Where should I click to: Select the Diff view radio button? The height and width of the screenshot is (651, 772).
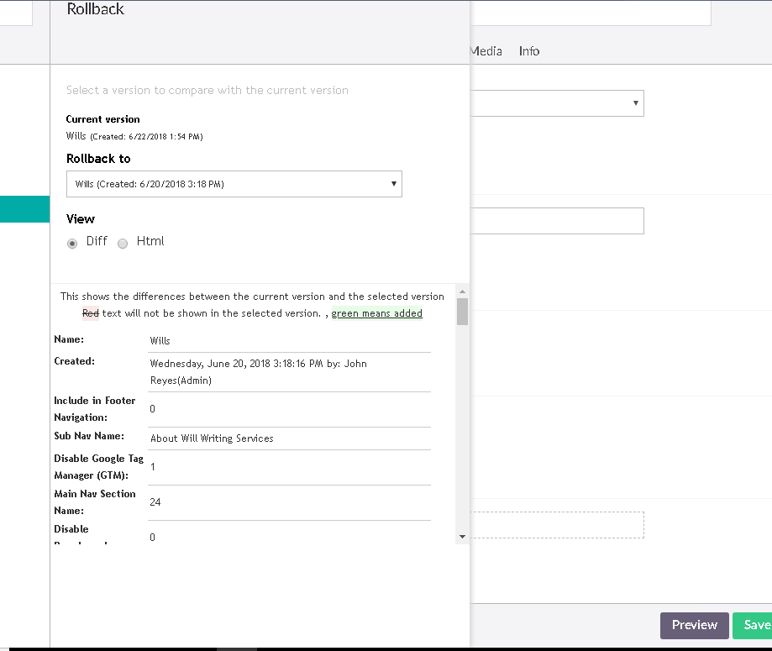72,243
